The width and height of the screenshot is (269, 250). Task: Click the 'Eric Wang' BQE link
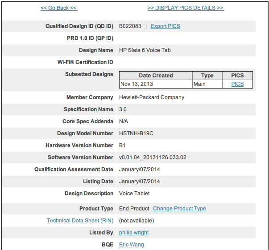(132, 245)
